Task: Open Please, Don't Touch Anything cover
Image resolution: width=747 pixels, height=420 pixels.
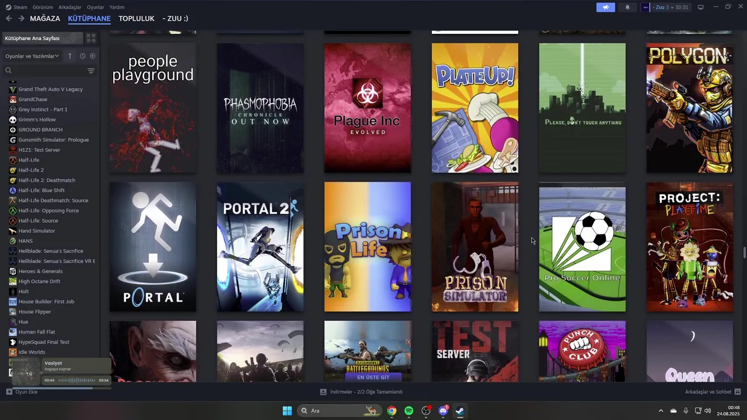Action: click(582, 108)
